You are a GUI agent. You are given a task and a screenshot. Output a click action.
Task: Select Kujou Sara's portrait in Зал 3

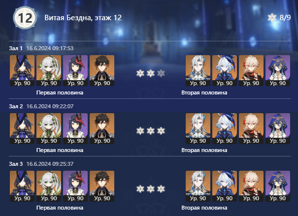pyautogui.click(x=75, y=186)
